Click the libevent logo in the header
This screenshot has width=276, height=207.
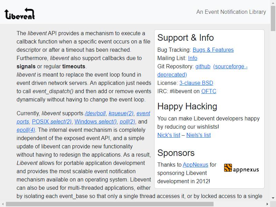pyautogui.click(x=20, y=13)
